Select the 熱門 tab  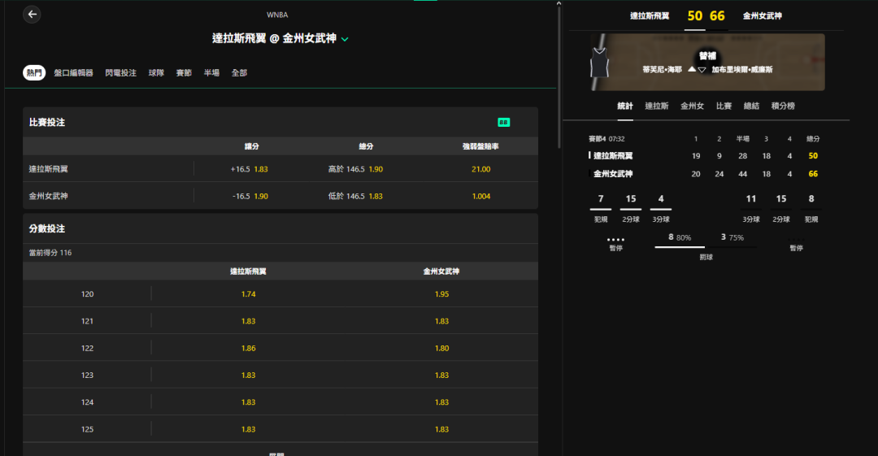point(34,73)
